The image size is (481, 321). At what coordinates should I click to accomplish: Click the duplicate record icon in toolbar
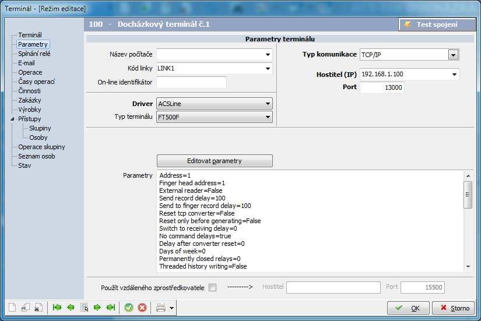point(25,307)
